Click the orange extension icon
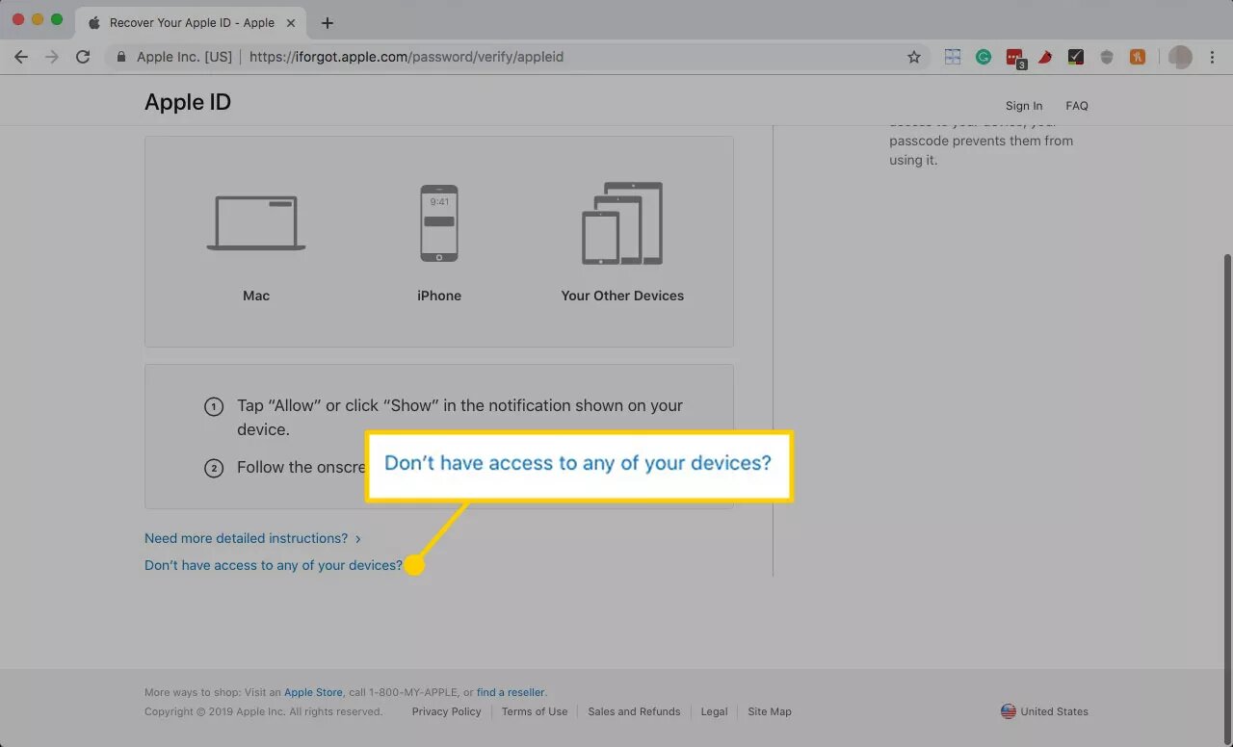The width and height of the screenshot is (1233, 747). [x=1137, y=57]
